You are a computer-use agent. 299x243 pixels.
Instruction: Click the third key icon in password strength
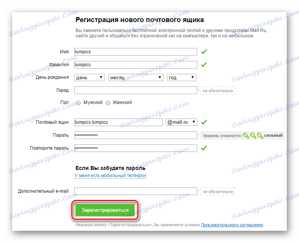[260, 136]
